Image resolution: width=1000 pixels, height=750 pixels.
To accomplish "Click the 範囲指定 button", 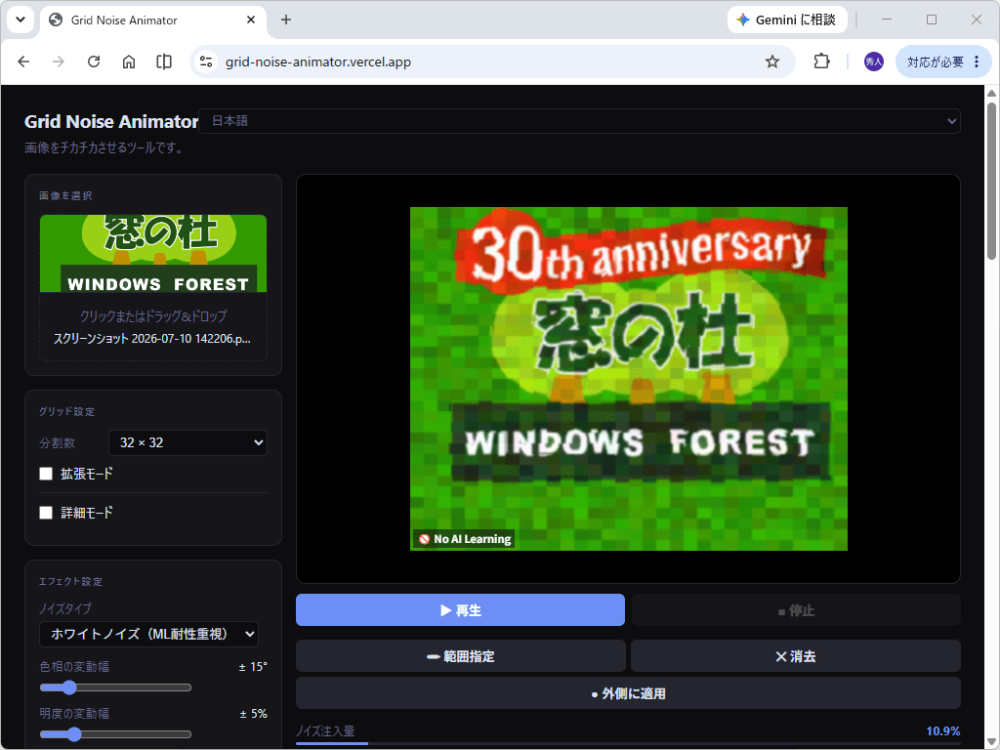I will (461, 656).
